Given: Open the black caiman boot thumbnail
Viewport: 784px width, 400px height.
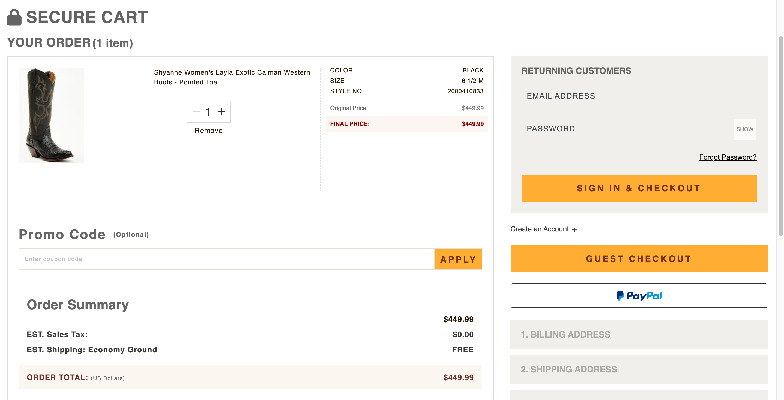Looking at the screenshot, I should 51,115.
